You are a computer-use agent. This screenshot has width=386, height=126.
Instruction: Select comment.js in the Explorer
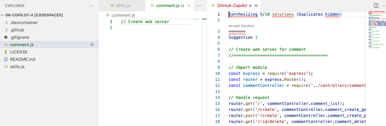tap(49, 44)
